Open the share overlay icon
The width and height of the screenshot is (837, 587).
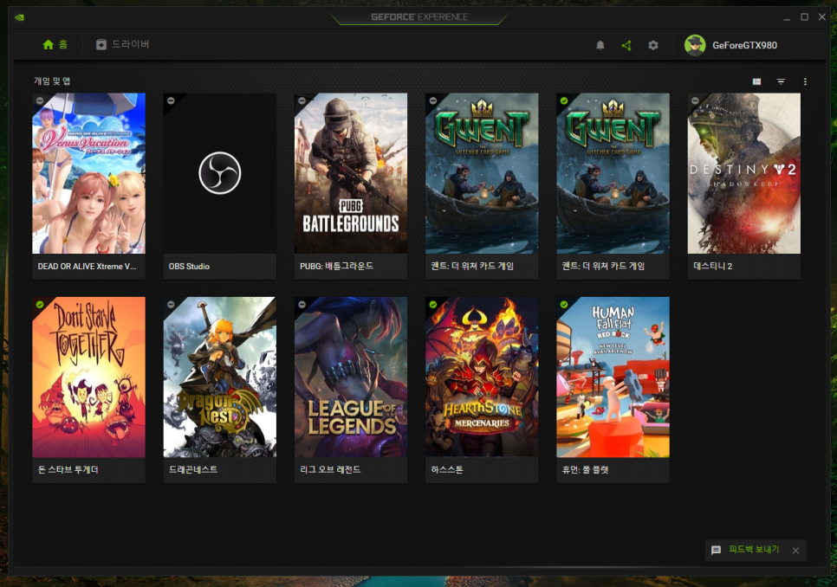click(626, 45)
